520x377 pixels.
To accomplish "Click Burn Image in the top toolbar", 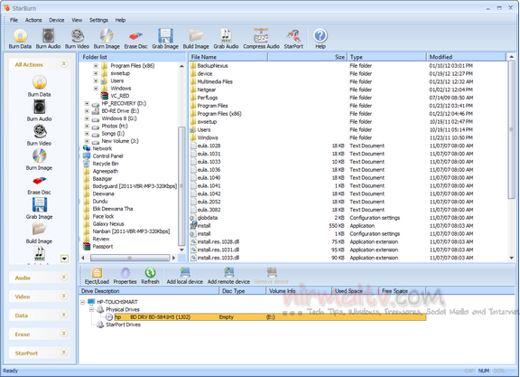I will pyautogui.click(x=107, y=39).
